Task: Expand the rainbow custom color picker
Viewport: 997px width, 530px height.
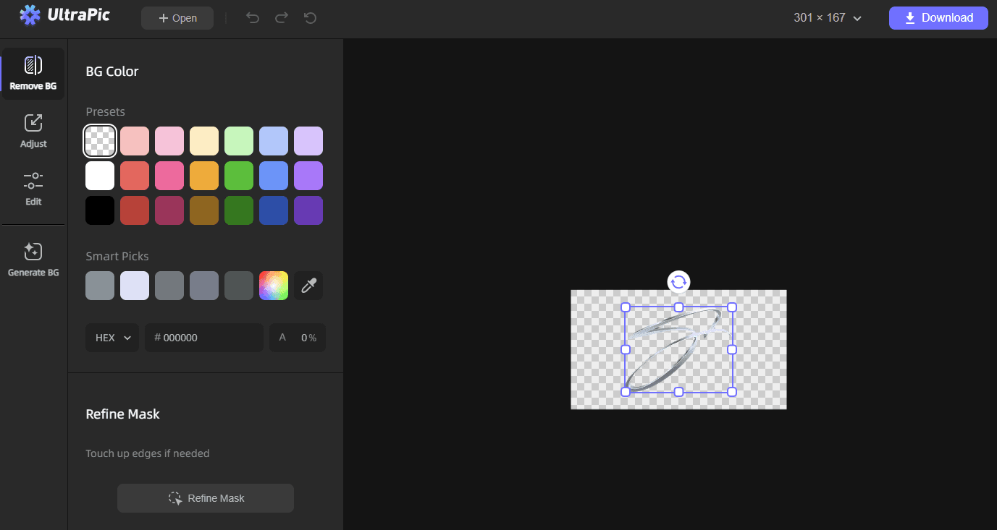Action: 274,285
